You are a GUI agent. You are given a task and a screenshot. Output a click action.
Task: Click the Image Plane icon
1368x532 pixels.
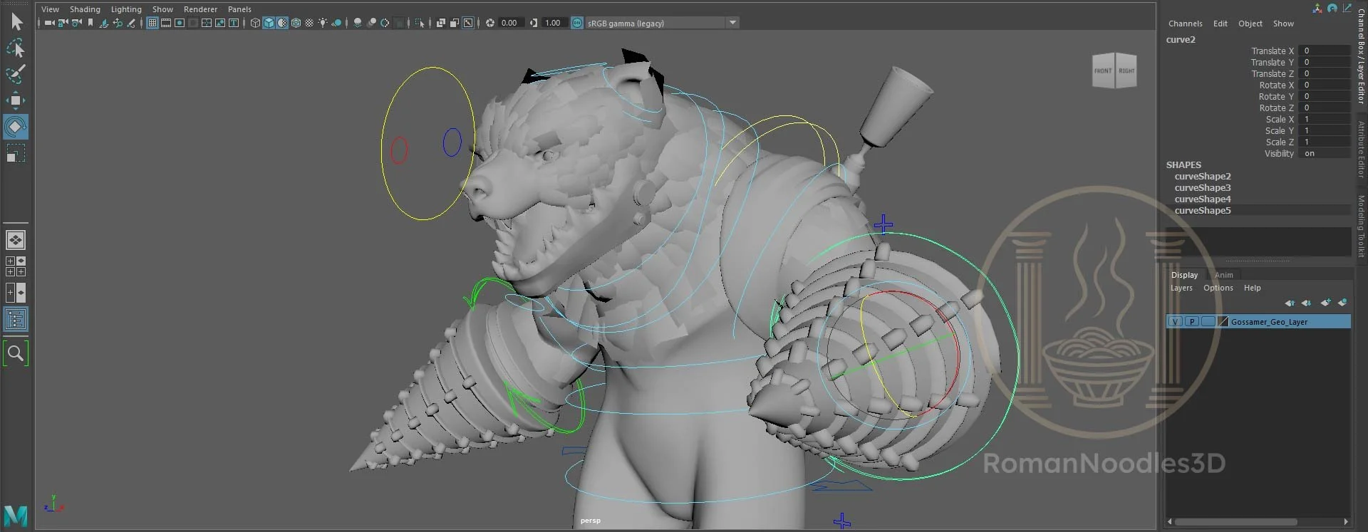tap(104, 23)
